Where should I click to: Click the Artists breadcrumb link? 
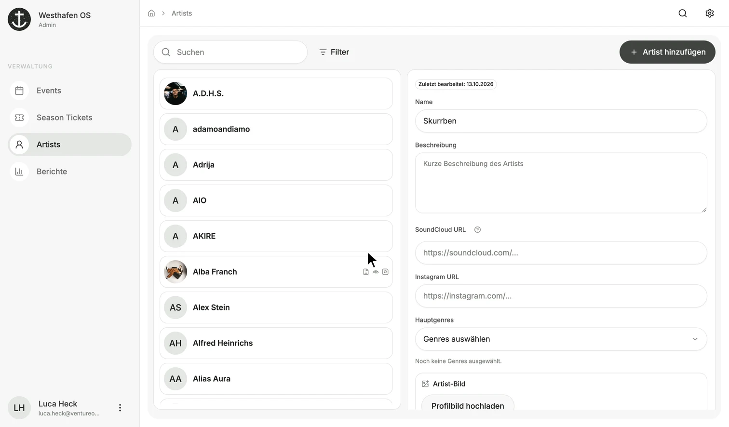[182, 13]
